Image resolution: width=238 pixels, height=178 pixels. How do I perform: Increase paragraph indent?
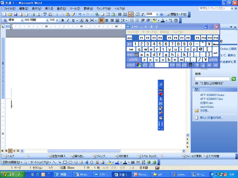click(148, 20)
